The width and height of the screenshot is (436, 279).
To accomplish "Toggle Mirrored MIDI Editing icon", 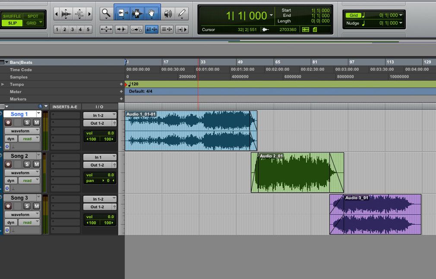I will coord(136,29).
